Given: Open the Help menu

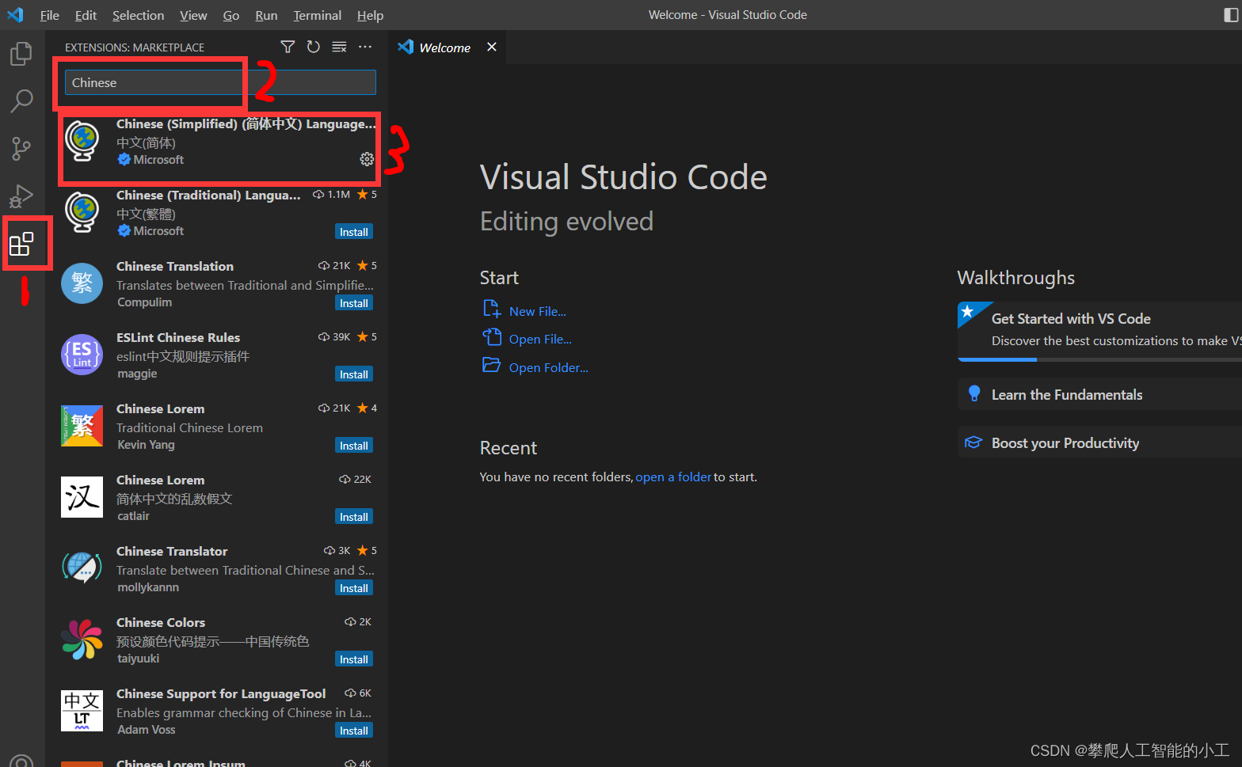Looking at the screenshot, I should [370, 15].
